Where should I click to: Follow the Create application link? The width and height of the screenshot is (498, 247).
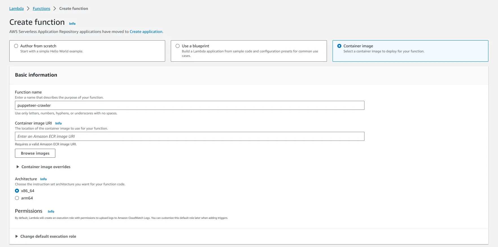click(x=146, y=32)
